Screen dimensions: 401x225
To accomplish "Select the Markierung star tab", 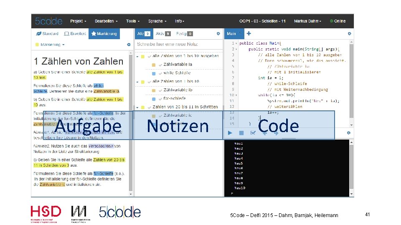I will coord(104,34).
